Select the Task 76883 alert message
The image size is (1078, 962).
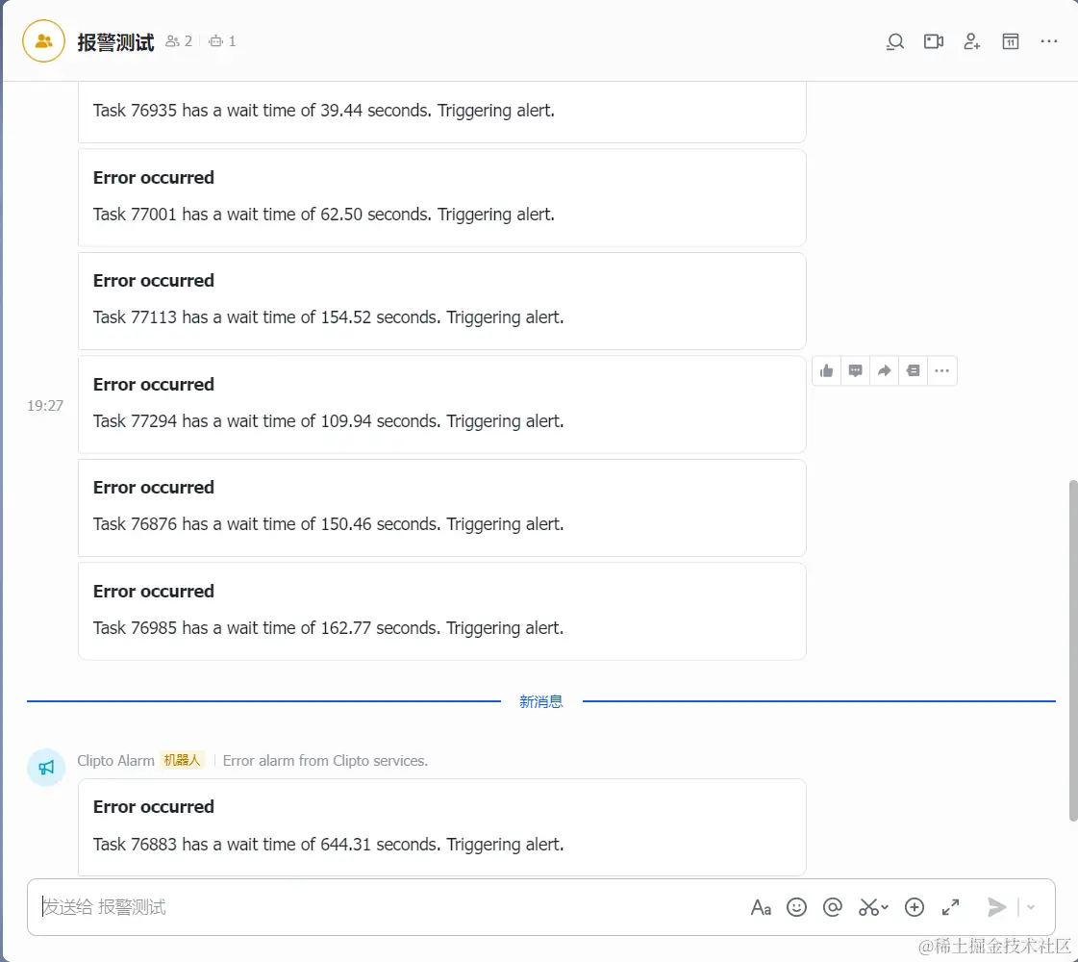click(442, 827)
